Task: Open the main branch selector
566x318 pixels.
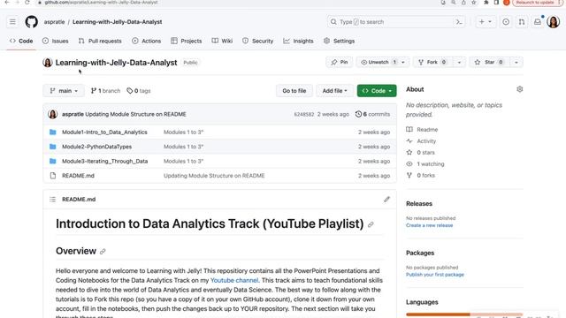Action: coord(64,91)
